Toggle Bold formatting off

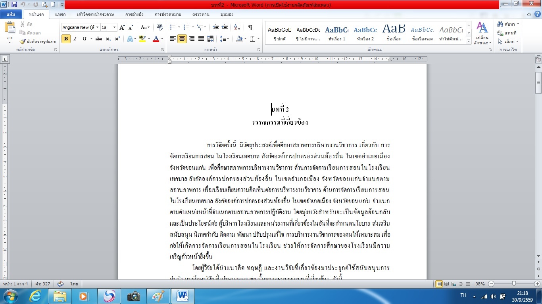point(66,39)
